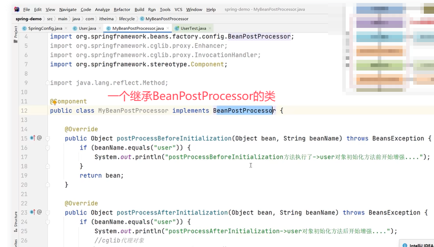Open the Navigate menu
This screenshot has height=247, width=434.
point(68,10)
